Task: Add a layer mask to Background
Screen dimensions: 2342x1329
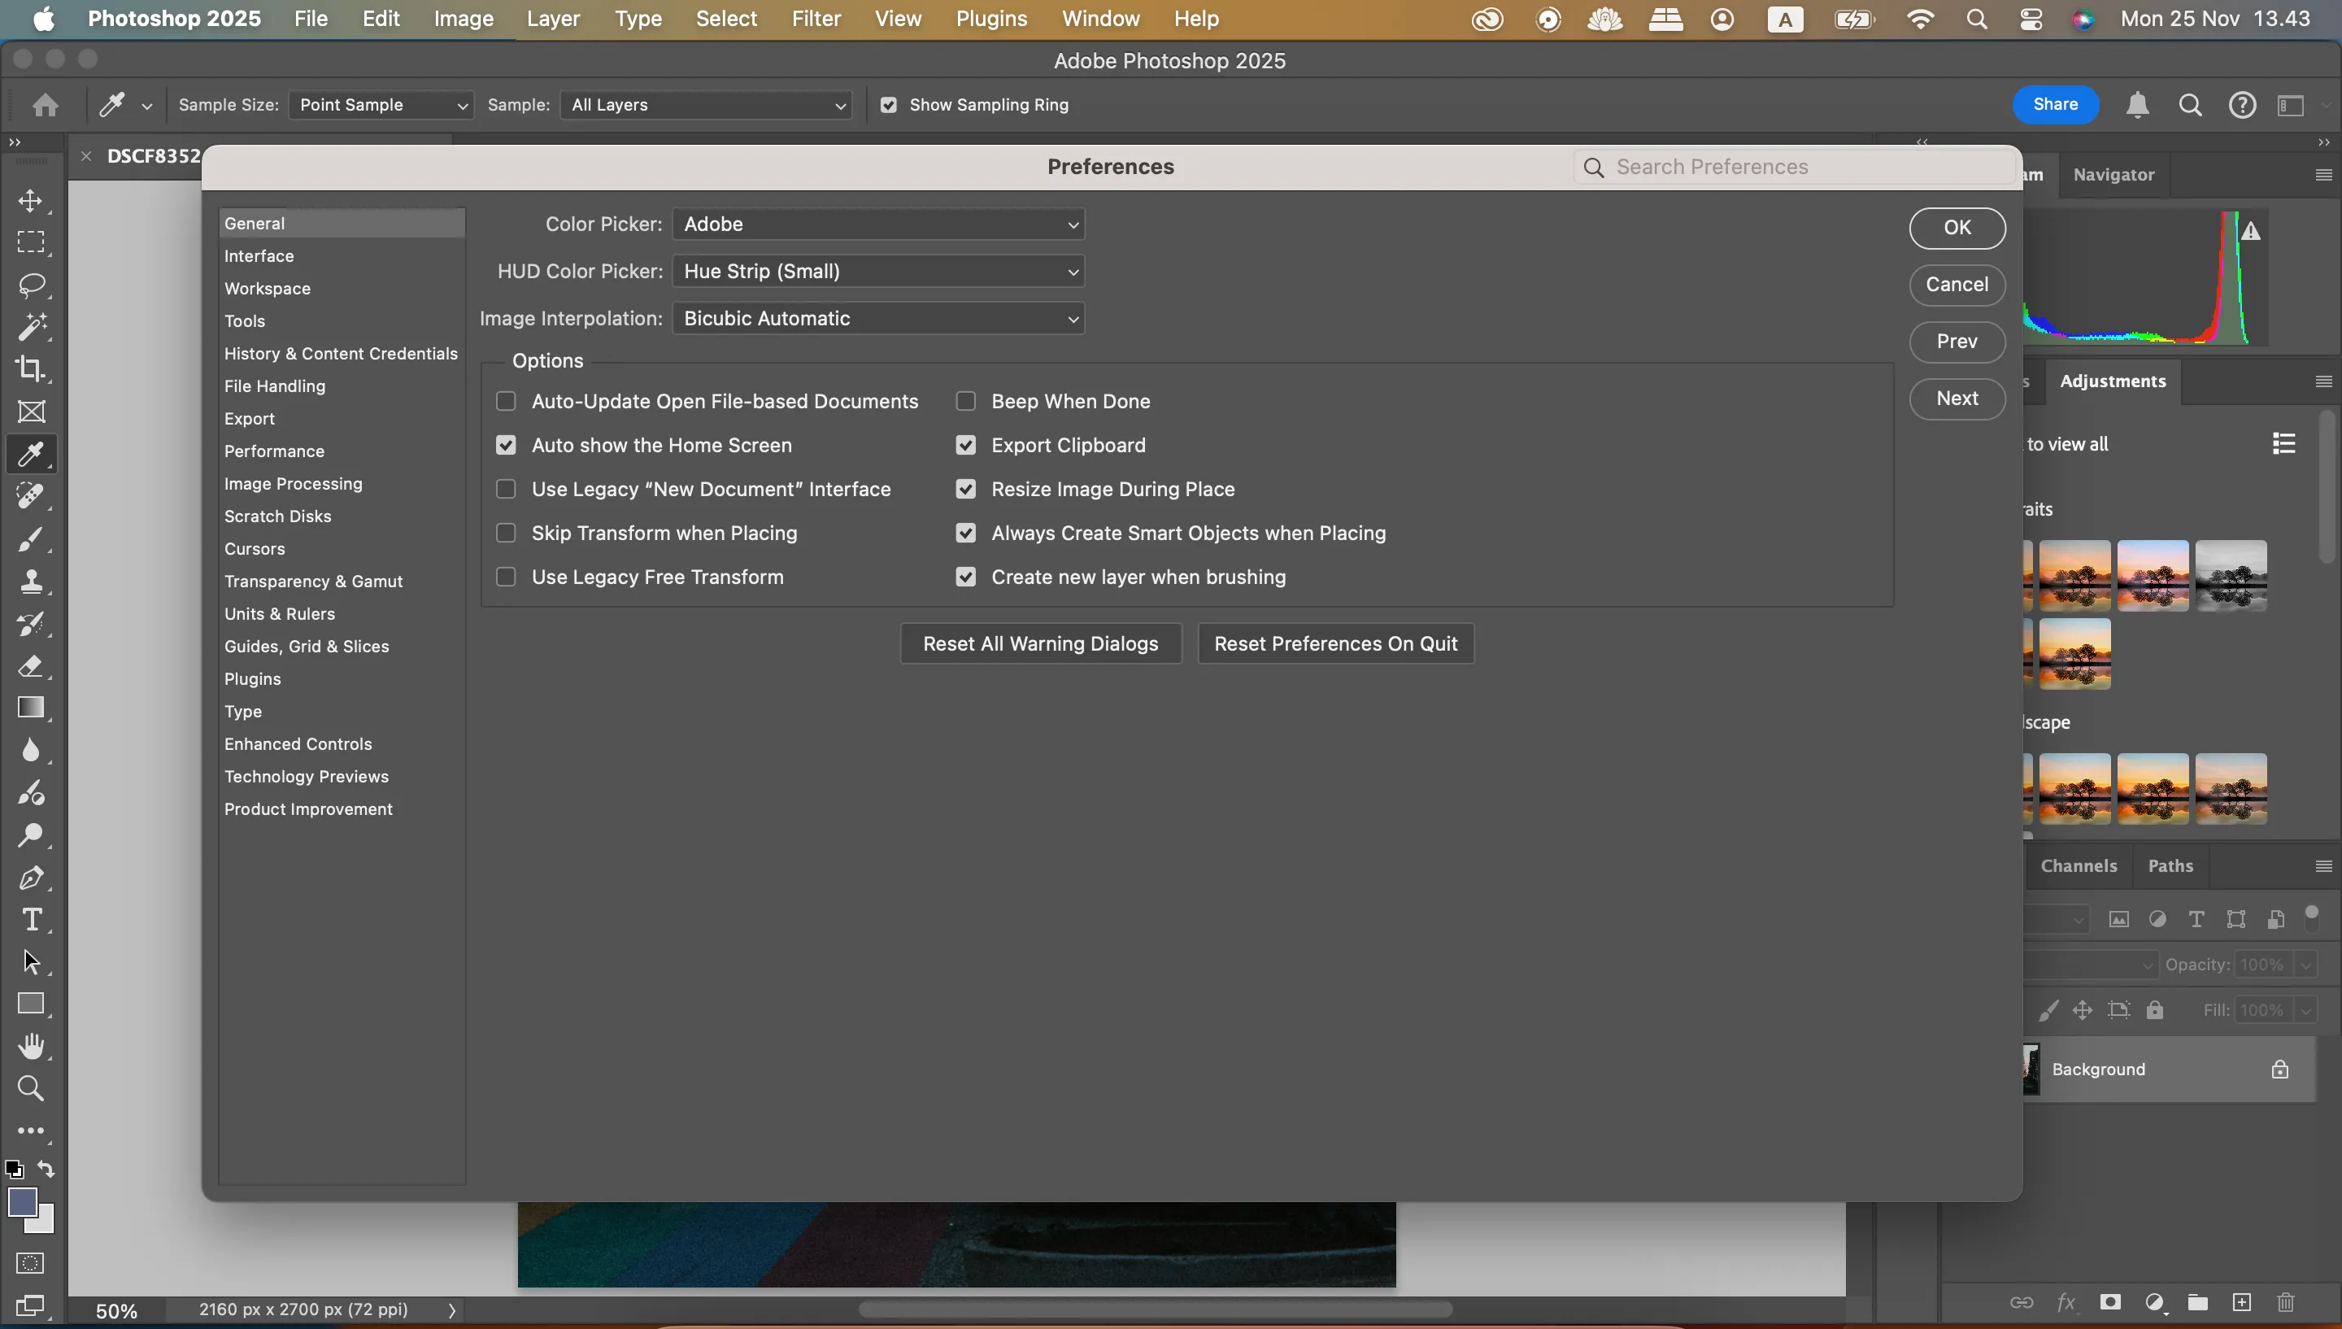Action: click(2110, 1301)
